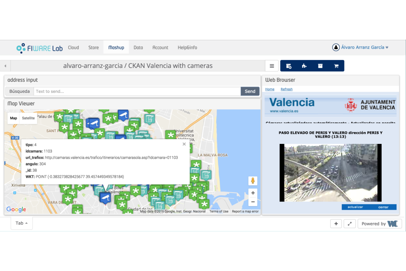Image resolution: width=406 pixels, height=271 pixels.
Task: Open the Marketplace shopping cart icon
Action: click(x=336, y=66)
